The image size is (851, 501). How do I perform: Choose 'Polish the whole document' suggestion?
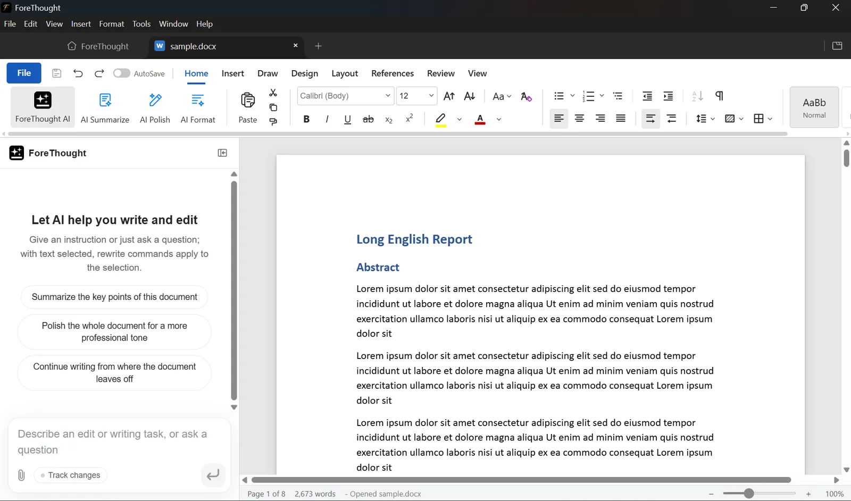114,332
